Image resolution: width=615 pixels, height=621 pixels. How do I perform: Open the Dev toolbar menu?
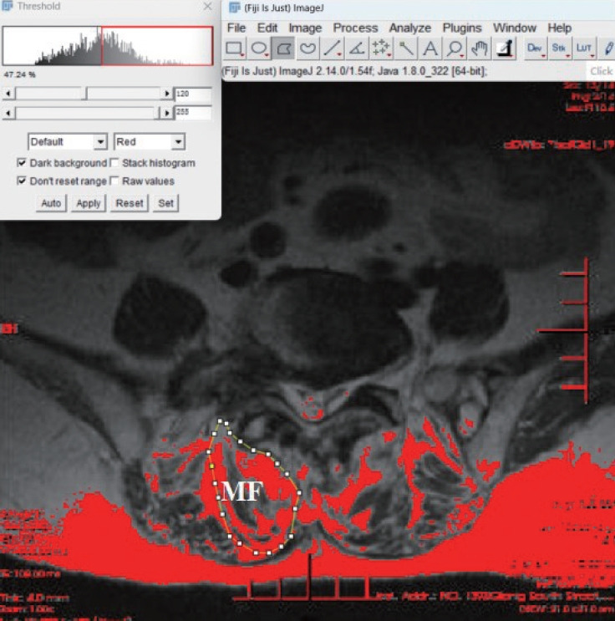coord(535,48)
